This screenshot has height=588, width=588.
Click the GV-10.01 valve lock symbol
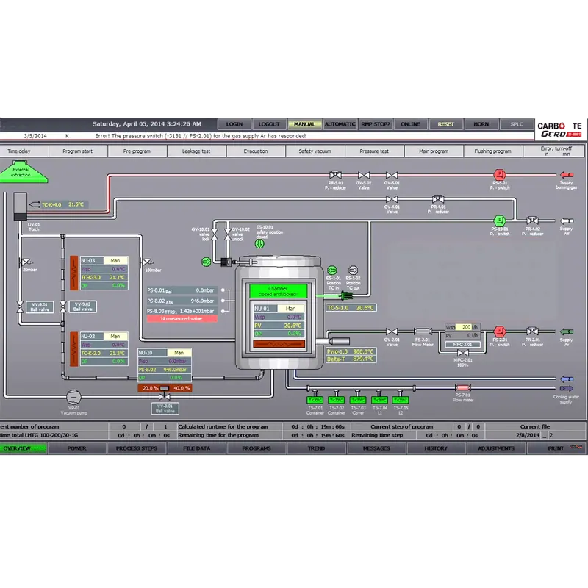215,234
